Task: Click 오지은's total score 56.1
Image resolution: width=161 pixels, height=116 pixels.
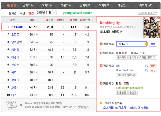Action: tap(32, 35)
